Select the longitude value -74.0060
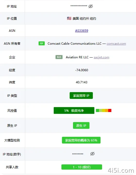 point(81,70)
